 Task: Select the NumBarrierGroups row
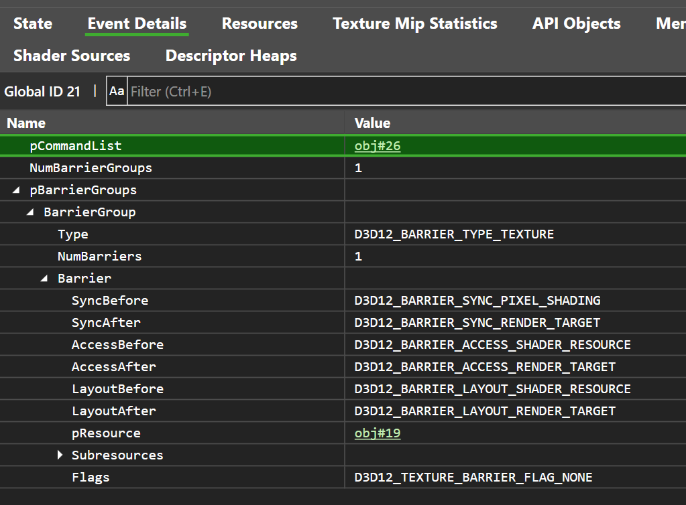point(343,167)
